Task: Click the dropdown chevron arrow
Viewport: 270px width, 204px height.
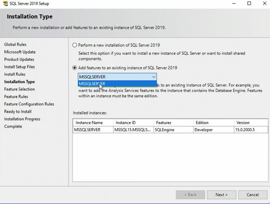Action: tap(153, 77)
